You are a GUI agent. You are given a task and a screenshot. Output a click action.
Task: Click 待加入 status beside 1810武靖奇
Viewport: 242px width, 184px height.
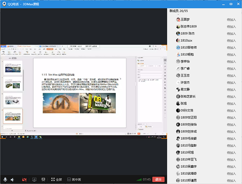[x=231, y=174]
